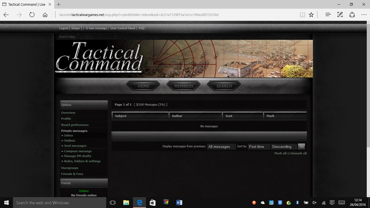Image resolution: width=370 pixels, height=208 pixels.
Task: Open the Descending order dropdown
Action: point(284,147)
